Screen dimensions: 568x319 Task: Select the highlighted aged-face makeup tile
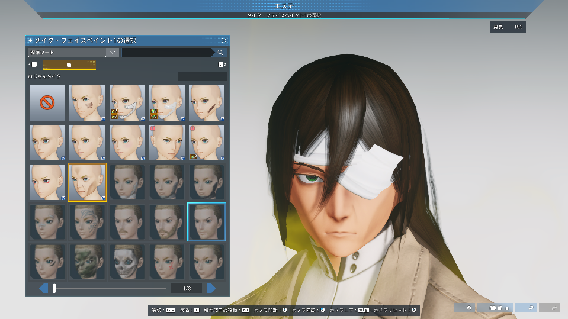(x=87, y=182)
